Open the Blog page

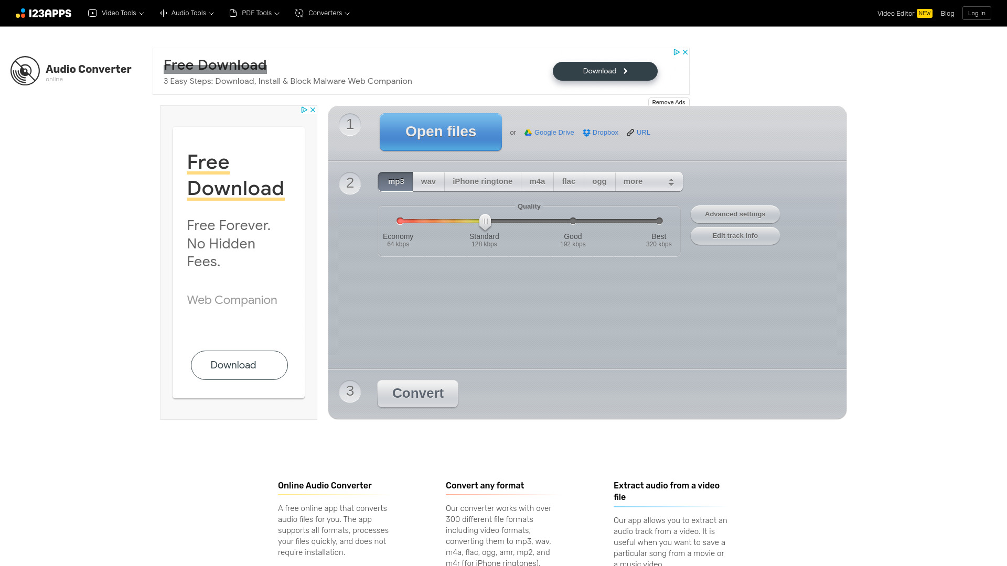tap(947, 13)
